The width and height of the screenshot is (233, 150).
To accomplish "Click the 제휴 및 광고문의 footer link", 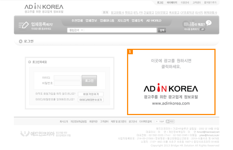I will 118,122.
